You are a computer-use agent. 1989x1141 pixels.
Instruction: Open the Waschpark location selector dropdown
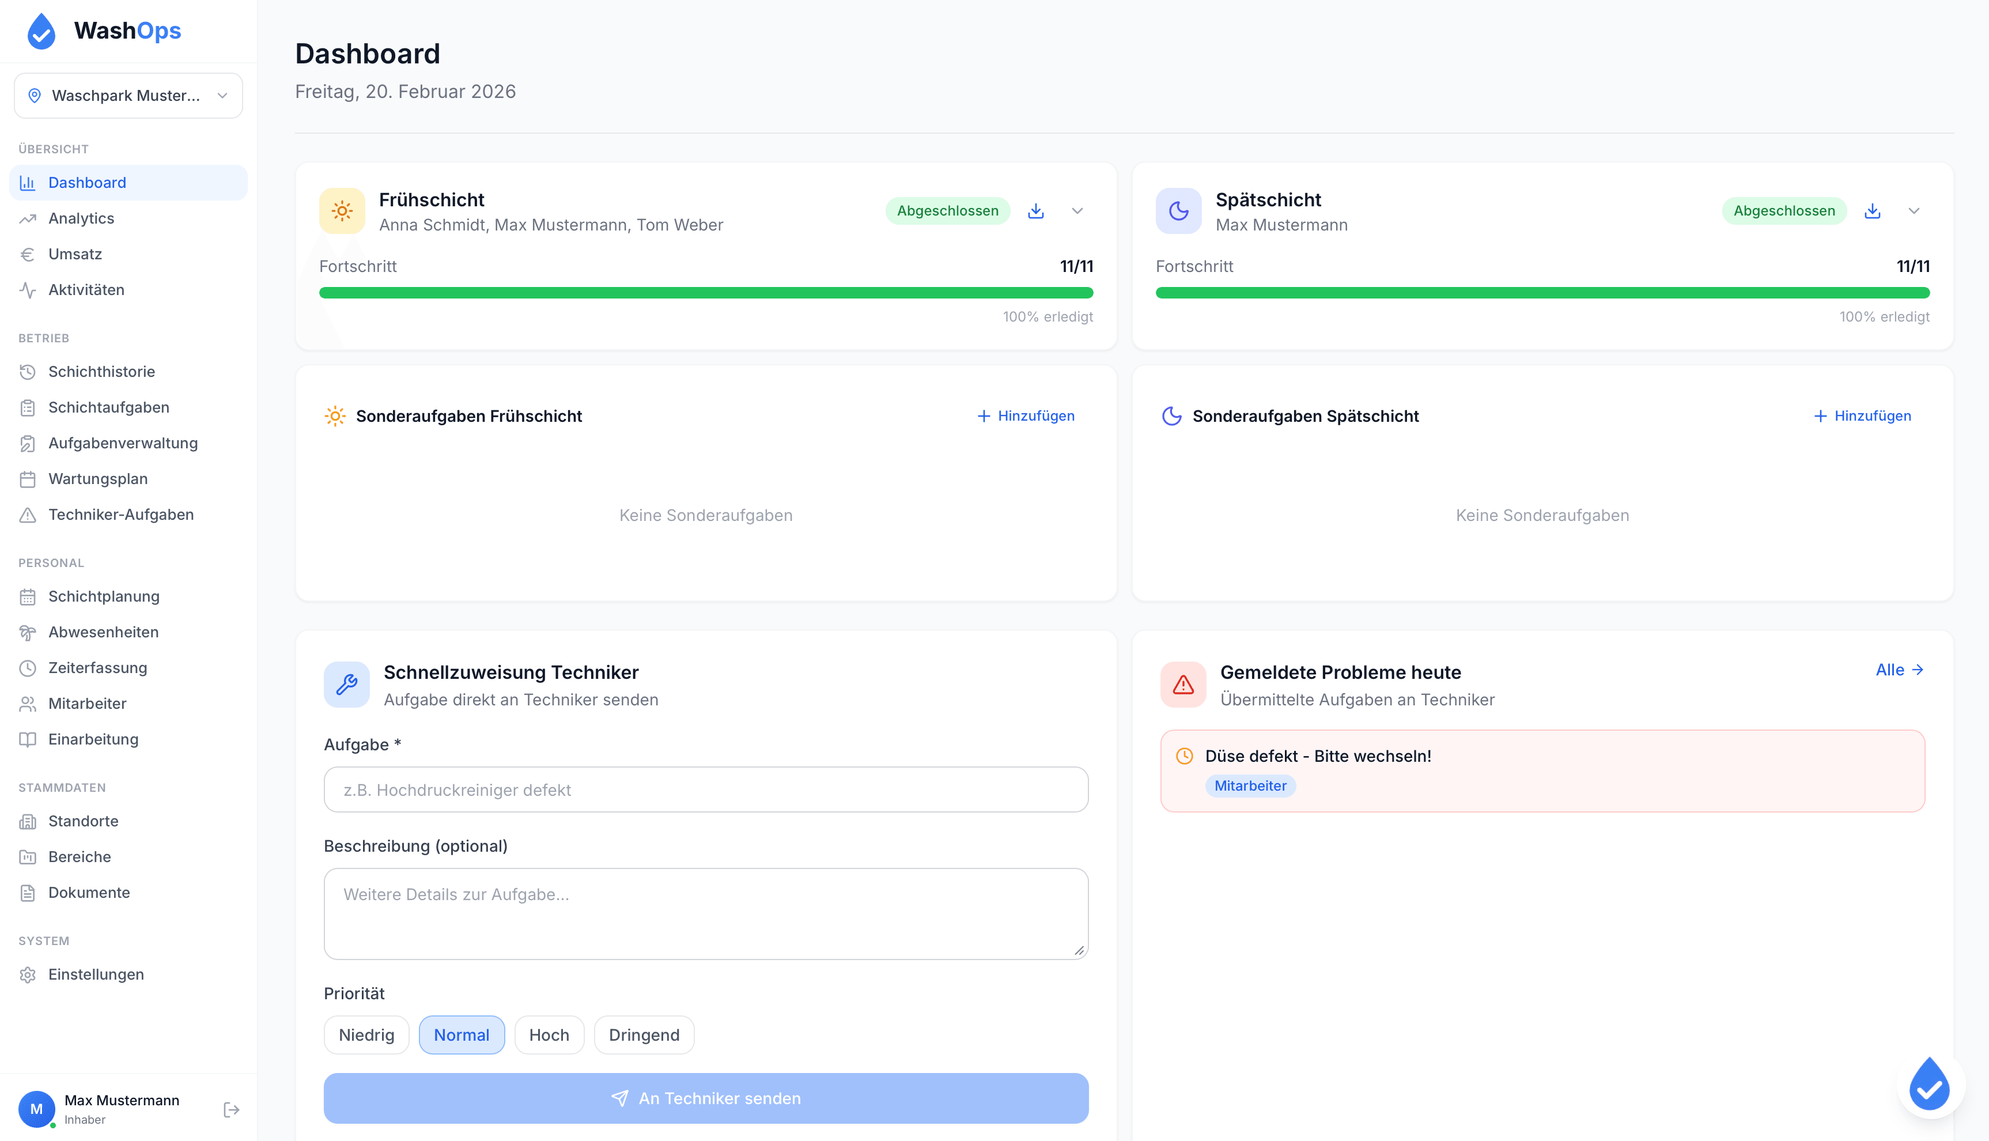tap(128, 95)
